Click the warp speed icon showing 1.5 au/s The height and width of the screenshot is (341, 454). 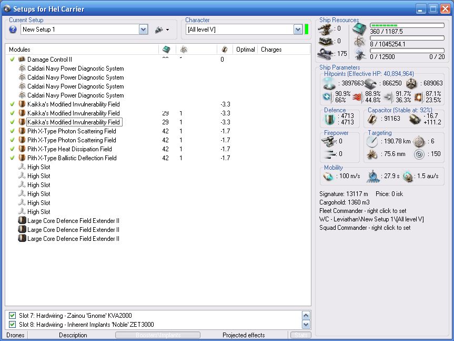point(408,177)
